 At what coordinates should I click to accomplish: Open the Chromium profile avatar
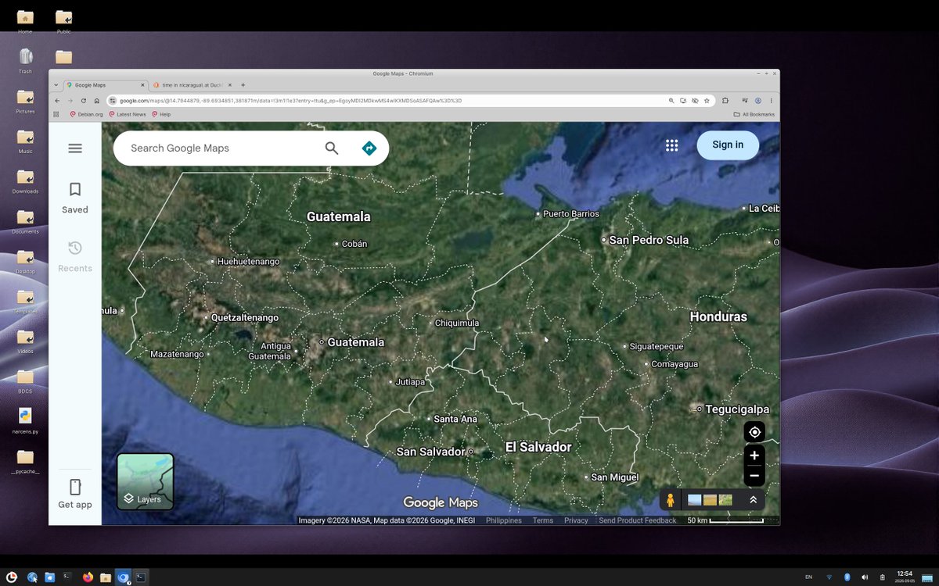pyautogui.click(x=758, y=101)
